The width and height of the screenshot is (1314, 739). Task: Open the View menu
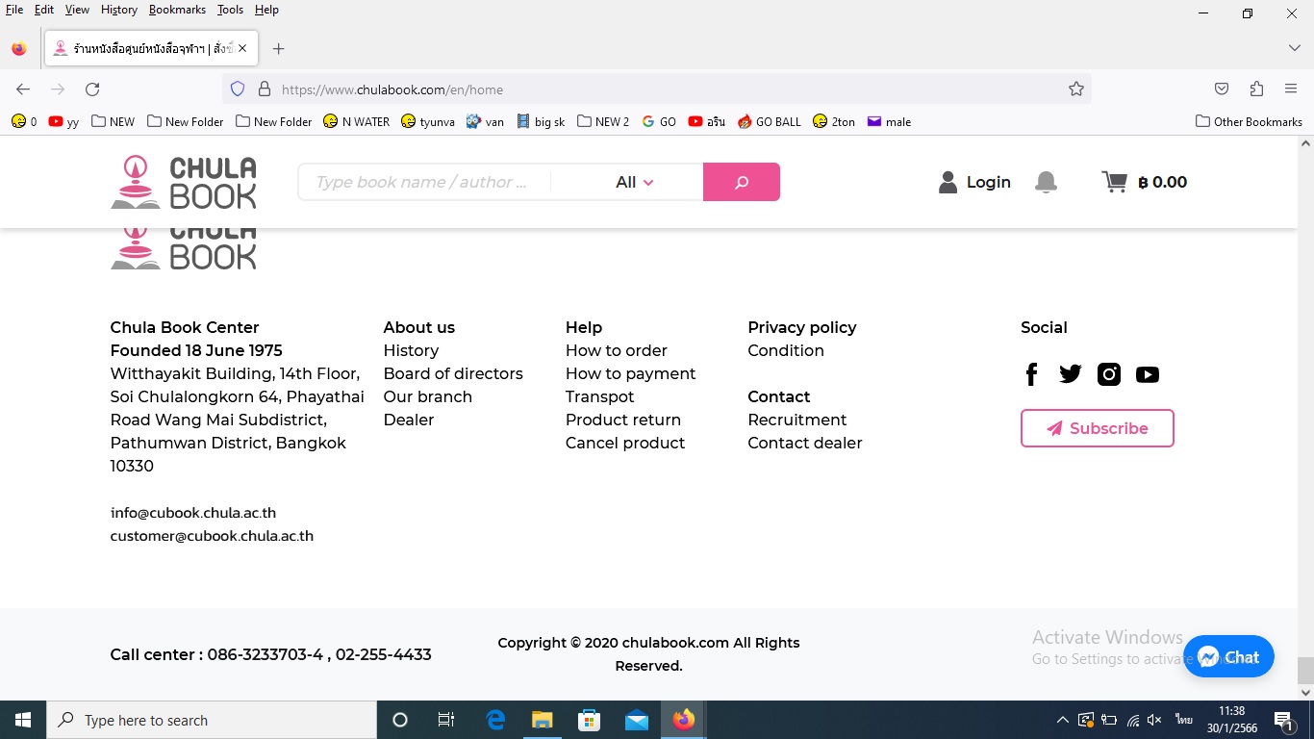[x=77, y=10]
